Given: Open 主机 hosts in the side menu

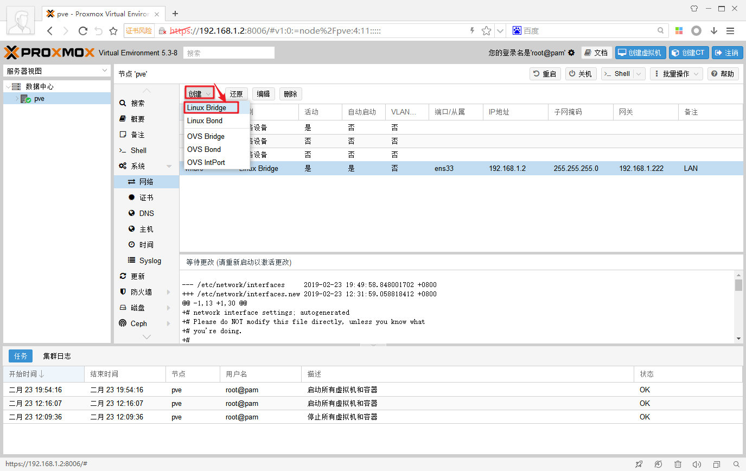Looking at the screenshot, I should tap(146, 229).
